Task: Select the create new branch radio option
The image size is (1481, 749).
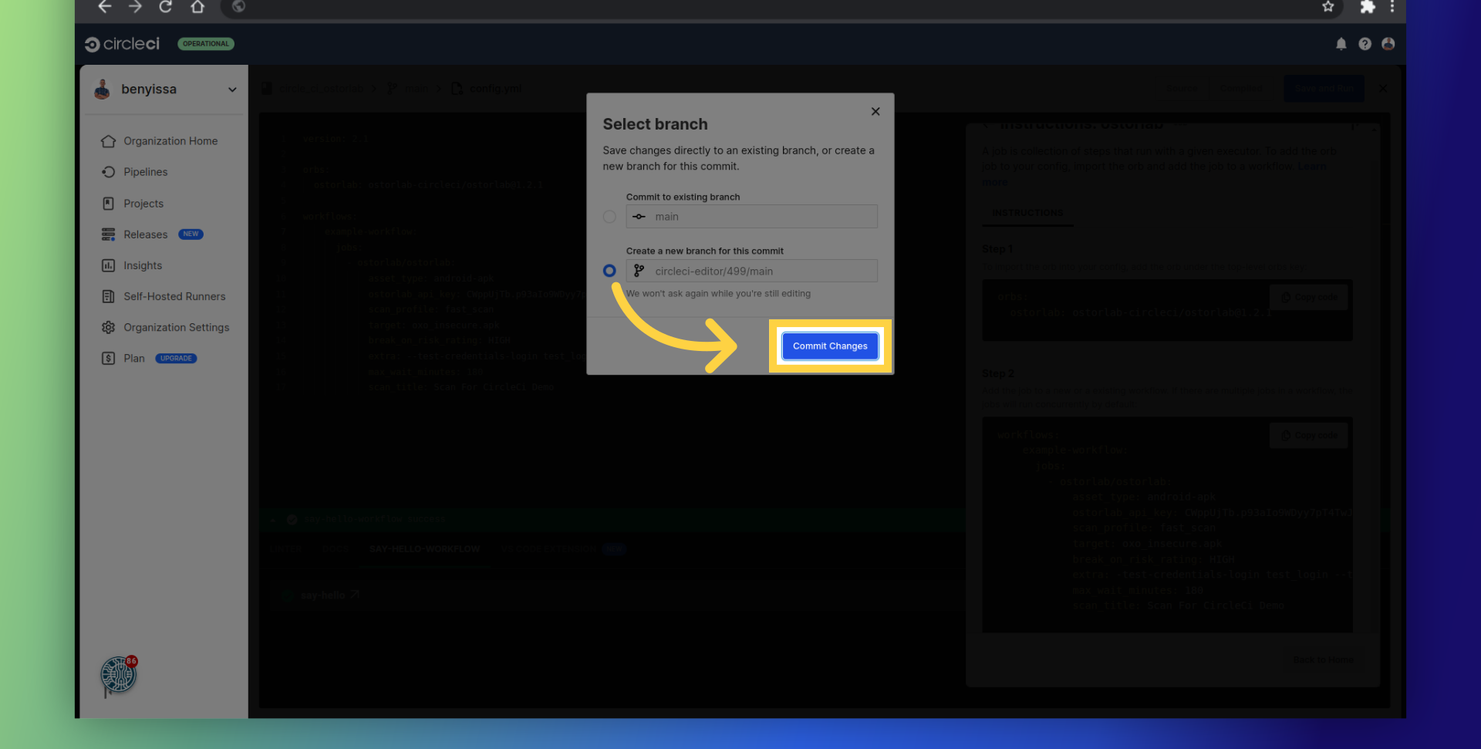Action: [609, 271]
